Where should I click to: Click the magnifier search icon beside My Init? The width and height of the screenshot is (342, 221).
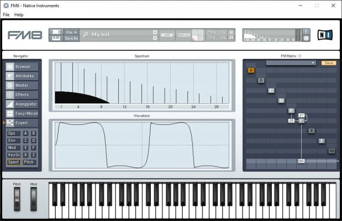[x=86, y=34]
